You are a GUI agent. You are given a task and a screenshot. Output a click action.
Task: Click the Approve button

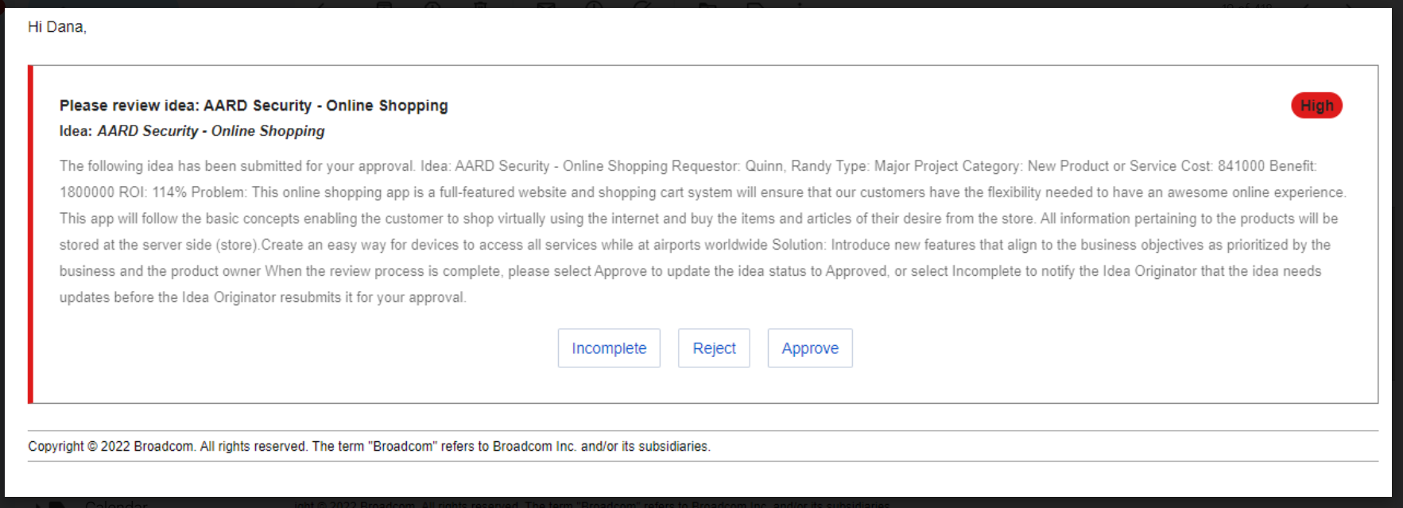coord(809,348)
